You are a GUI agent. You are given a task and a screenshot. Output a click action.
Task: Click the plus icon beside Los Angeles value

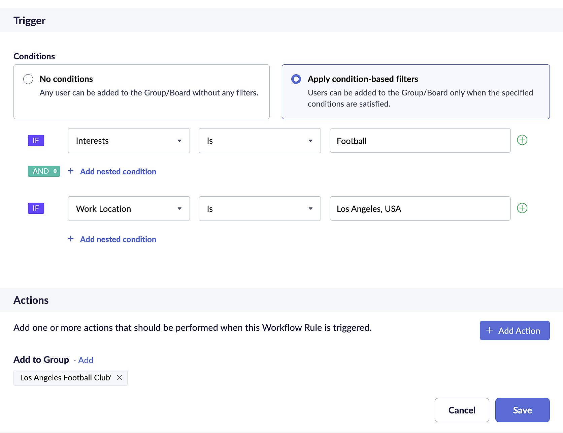(x=522, y=208)
